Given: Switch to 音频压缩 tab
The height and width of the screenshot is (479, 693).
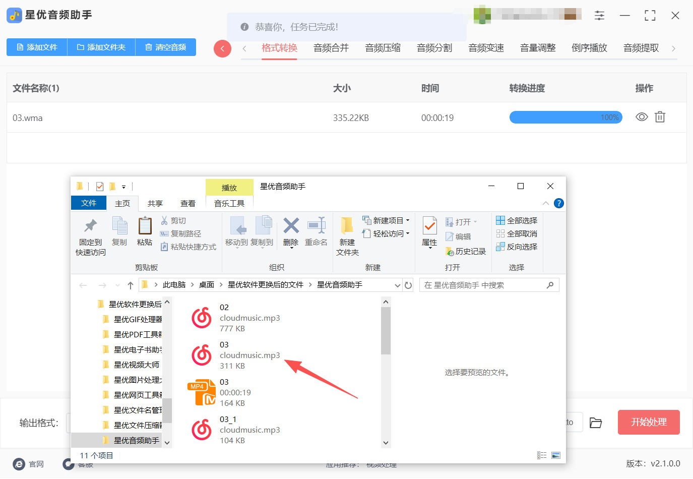Looking at the screenshot, I should [383, 48].
